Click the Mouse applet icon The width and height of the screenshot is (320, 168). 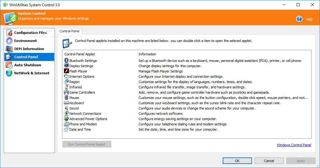pyautogui.click(x=66, y=98)
